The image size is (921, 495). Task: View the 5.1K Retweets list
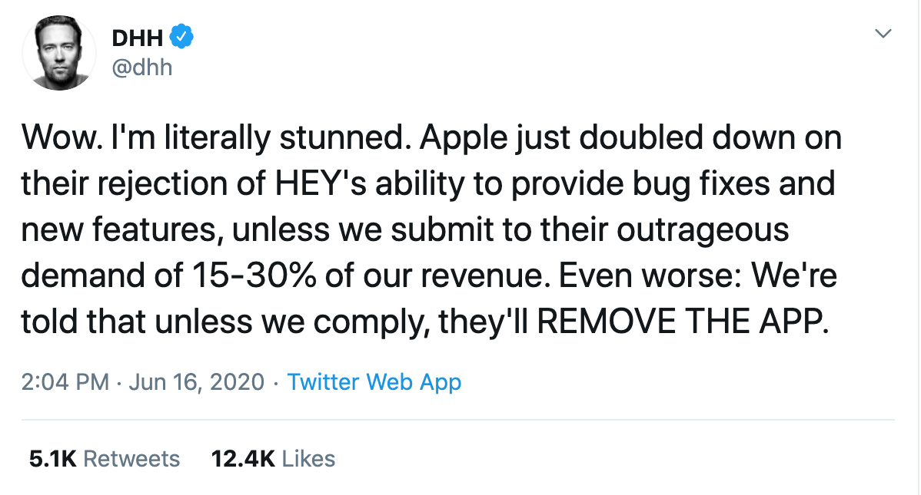pos(105,459)
